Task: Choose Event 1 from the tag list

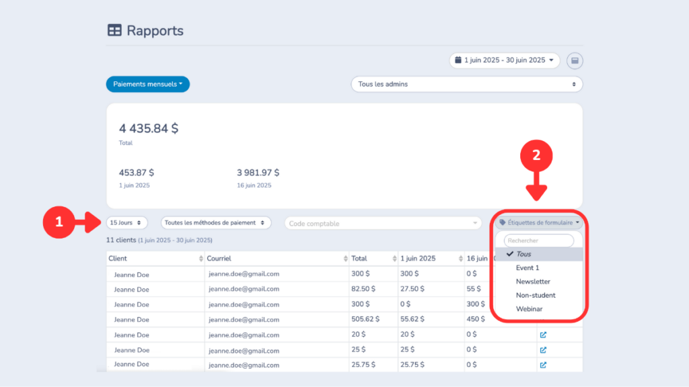Action: 528,268
